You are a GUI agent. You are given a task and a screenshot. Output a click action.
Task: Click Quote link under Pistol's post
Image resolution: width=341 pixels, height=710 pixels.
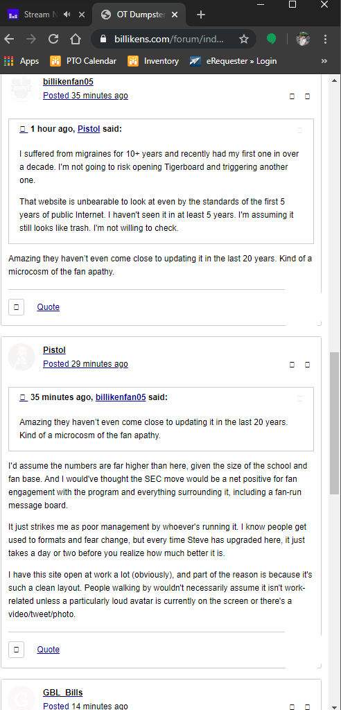[49, 649]
